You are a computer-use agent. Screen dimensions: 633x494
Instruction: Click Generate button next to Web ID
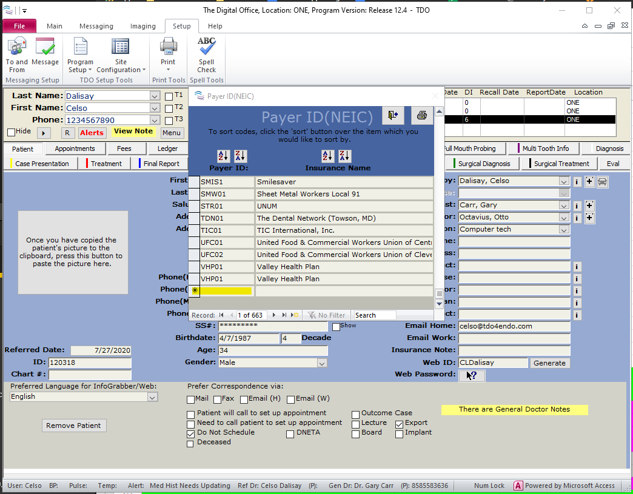549,363
